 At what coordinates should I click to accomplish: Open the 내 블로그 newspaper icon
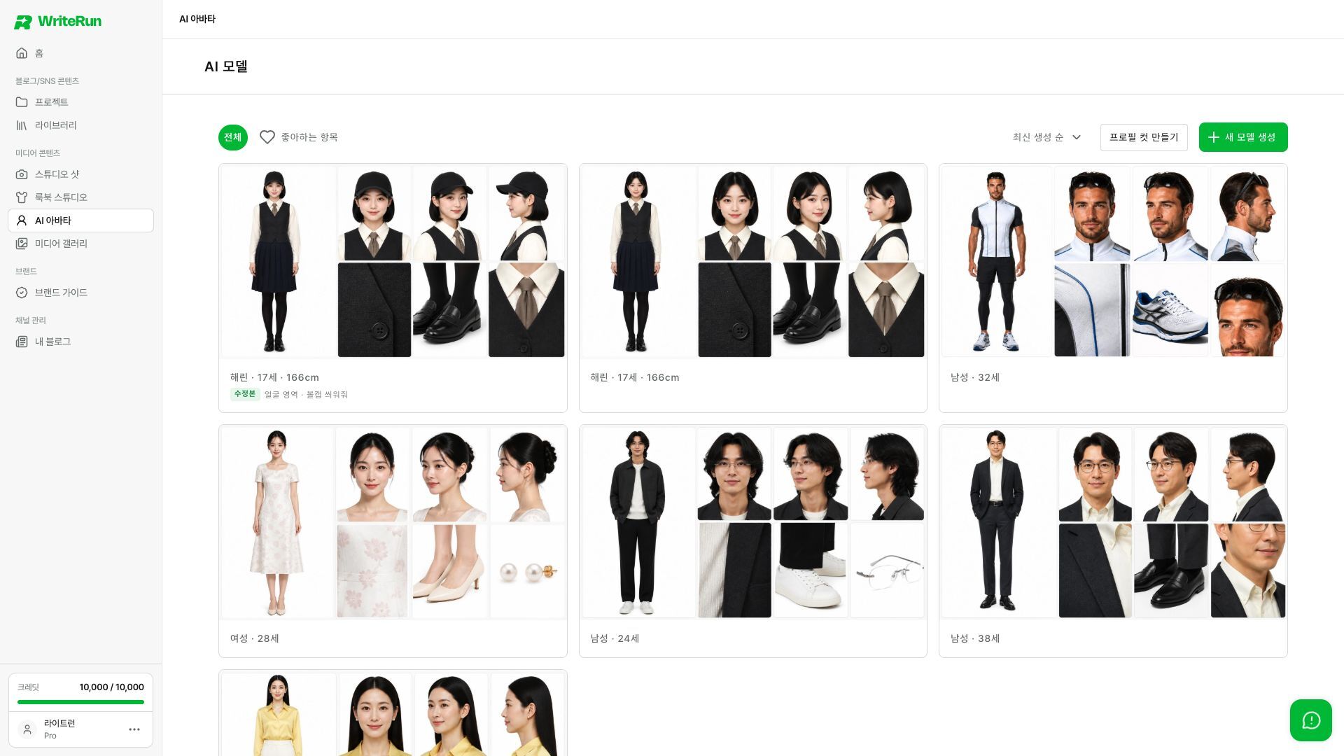(x=22, y=342)
